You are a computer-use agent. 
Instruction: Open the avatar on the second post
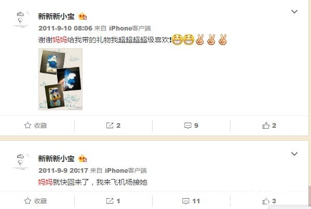(21, 161)
